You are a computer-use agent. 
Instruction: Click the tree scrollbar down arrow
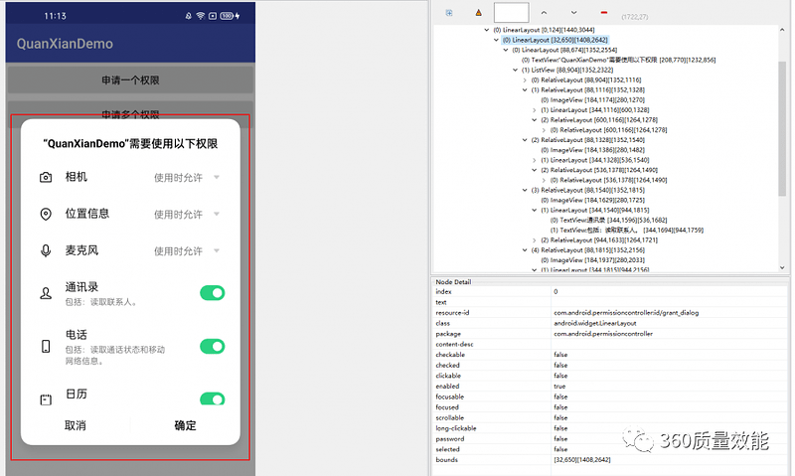782,267
